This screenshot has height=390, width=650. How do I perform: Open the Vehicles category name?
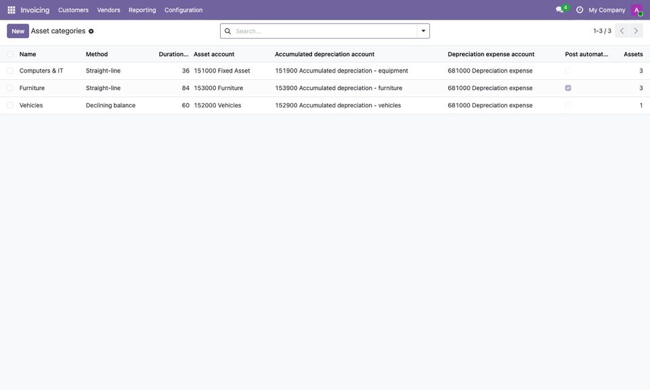click(x=31, y=106)
